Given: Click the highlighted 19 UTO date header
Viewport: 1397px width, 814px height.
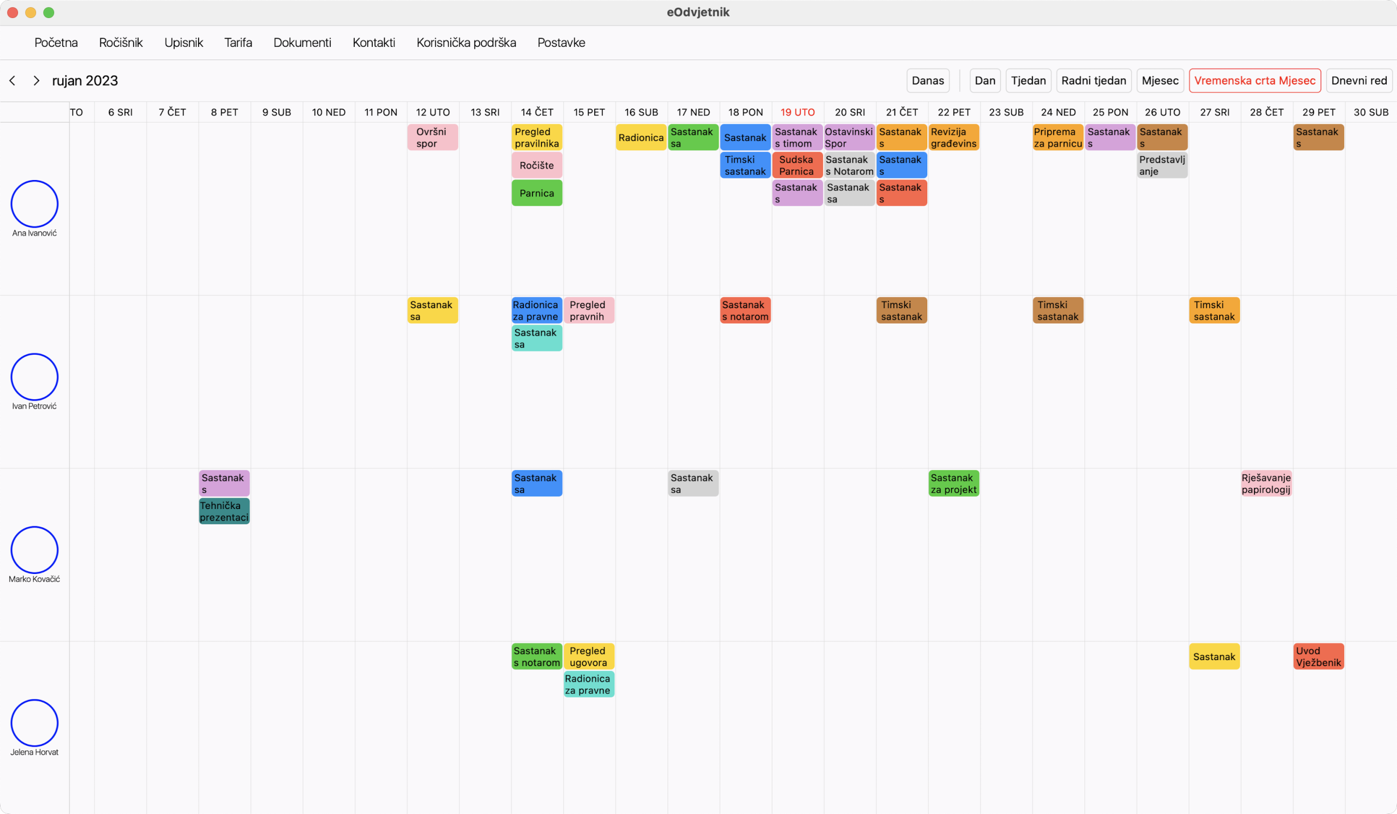Looking at the screenshot, I should (797, 112).
